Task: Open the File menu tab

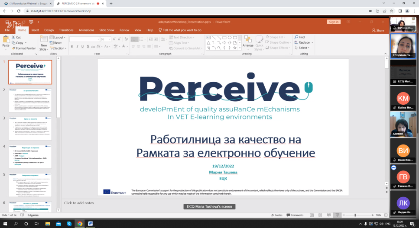Action: point(7,30)
